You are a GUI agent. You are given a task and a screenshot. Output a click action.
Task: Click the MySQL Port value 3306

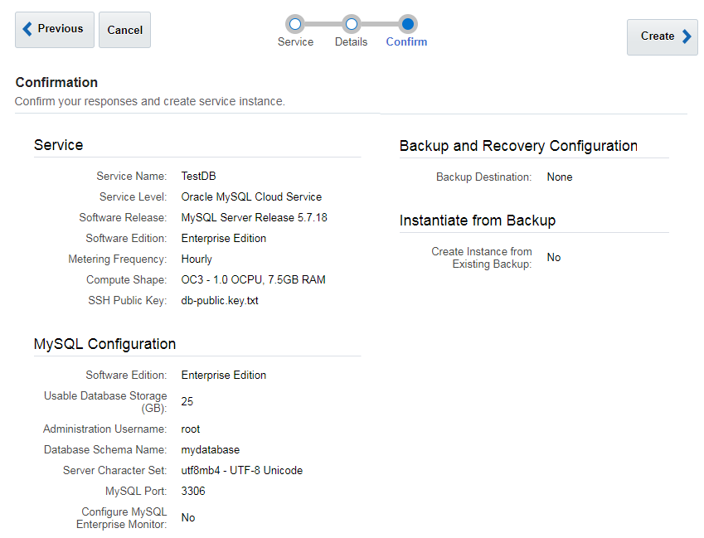click(193, 492)
